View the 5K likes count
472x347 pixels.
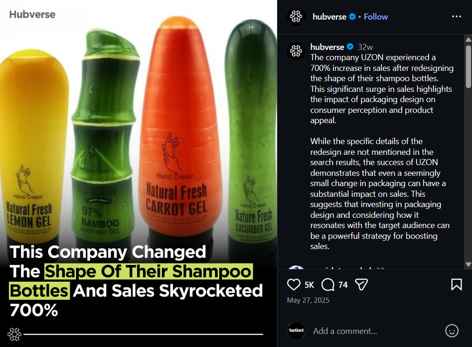[x=309, y=285]
